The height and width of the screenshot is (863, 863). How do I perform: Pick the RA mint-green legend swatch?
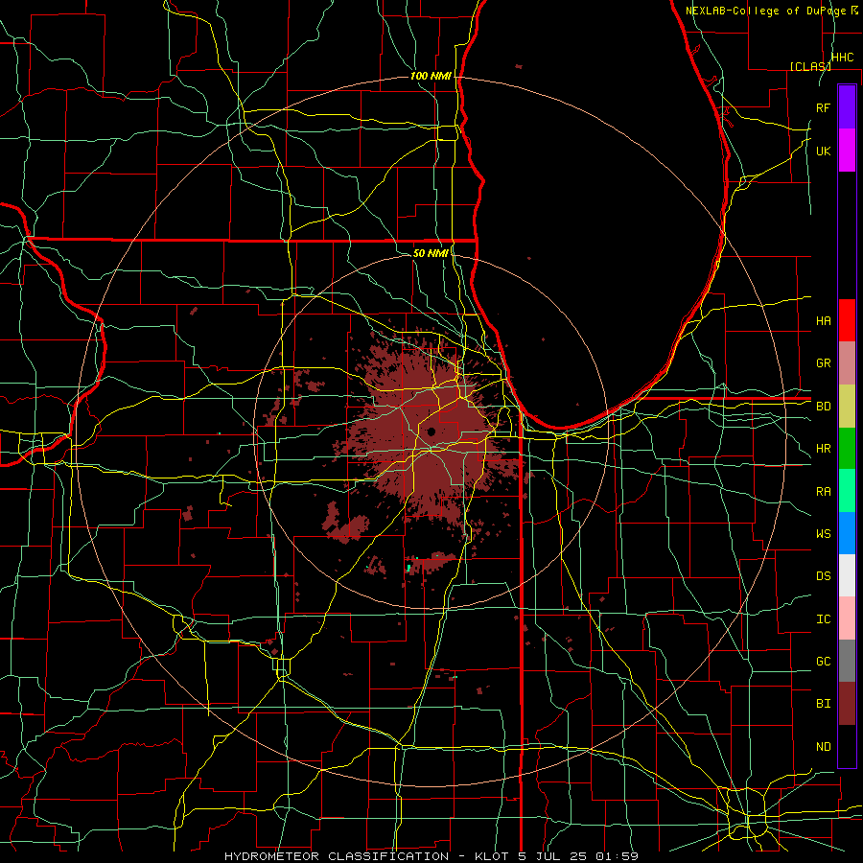[847, 491]
